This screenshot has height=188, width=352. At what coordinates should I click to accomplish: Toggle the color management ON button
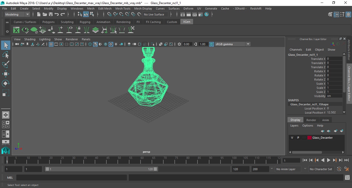211,44
